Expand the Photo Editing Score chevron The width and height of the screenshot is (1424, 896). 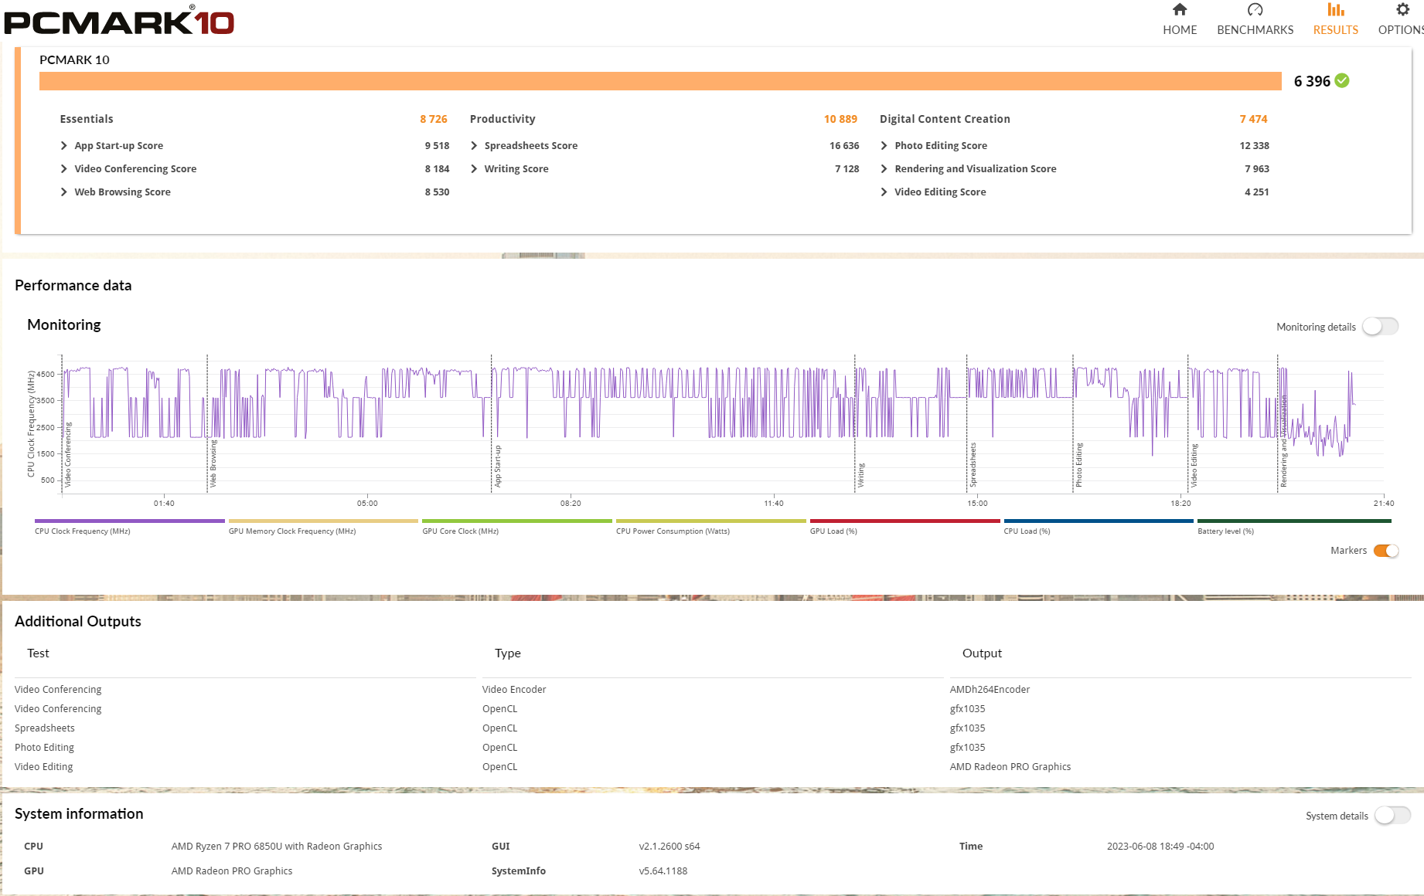[x=884, y=146]
